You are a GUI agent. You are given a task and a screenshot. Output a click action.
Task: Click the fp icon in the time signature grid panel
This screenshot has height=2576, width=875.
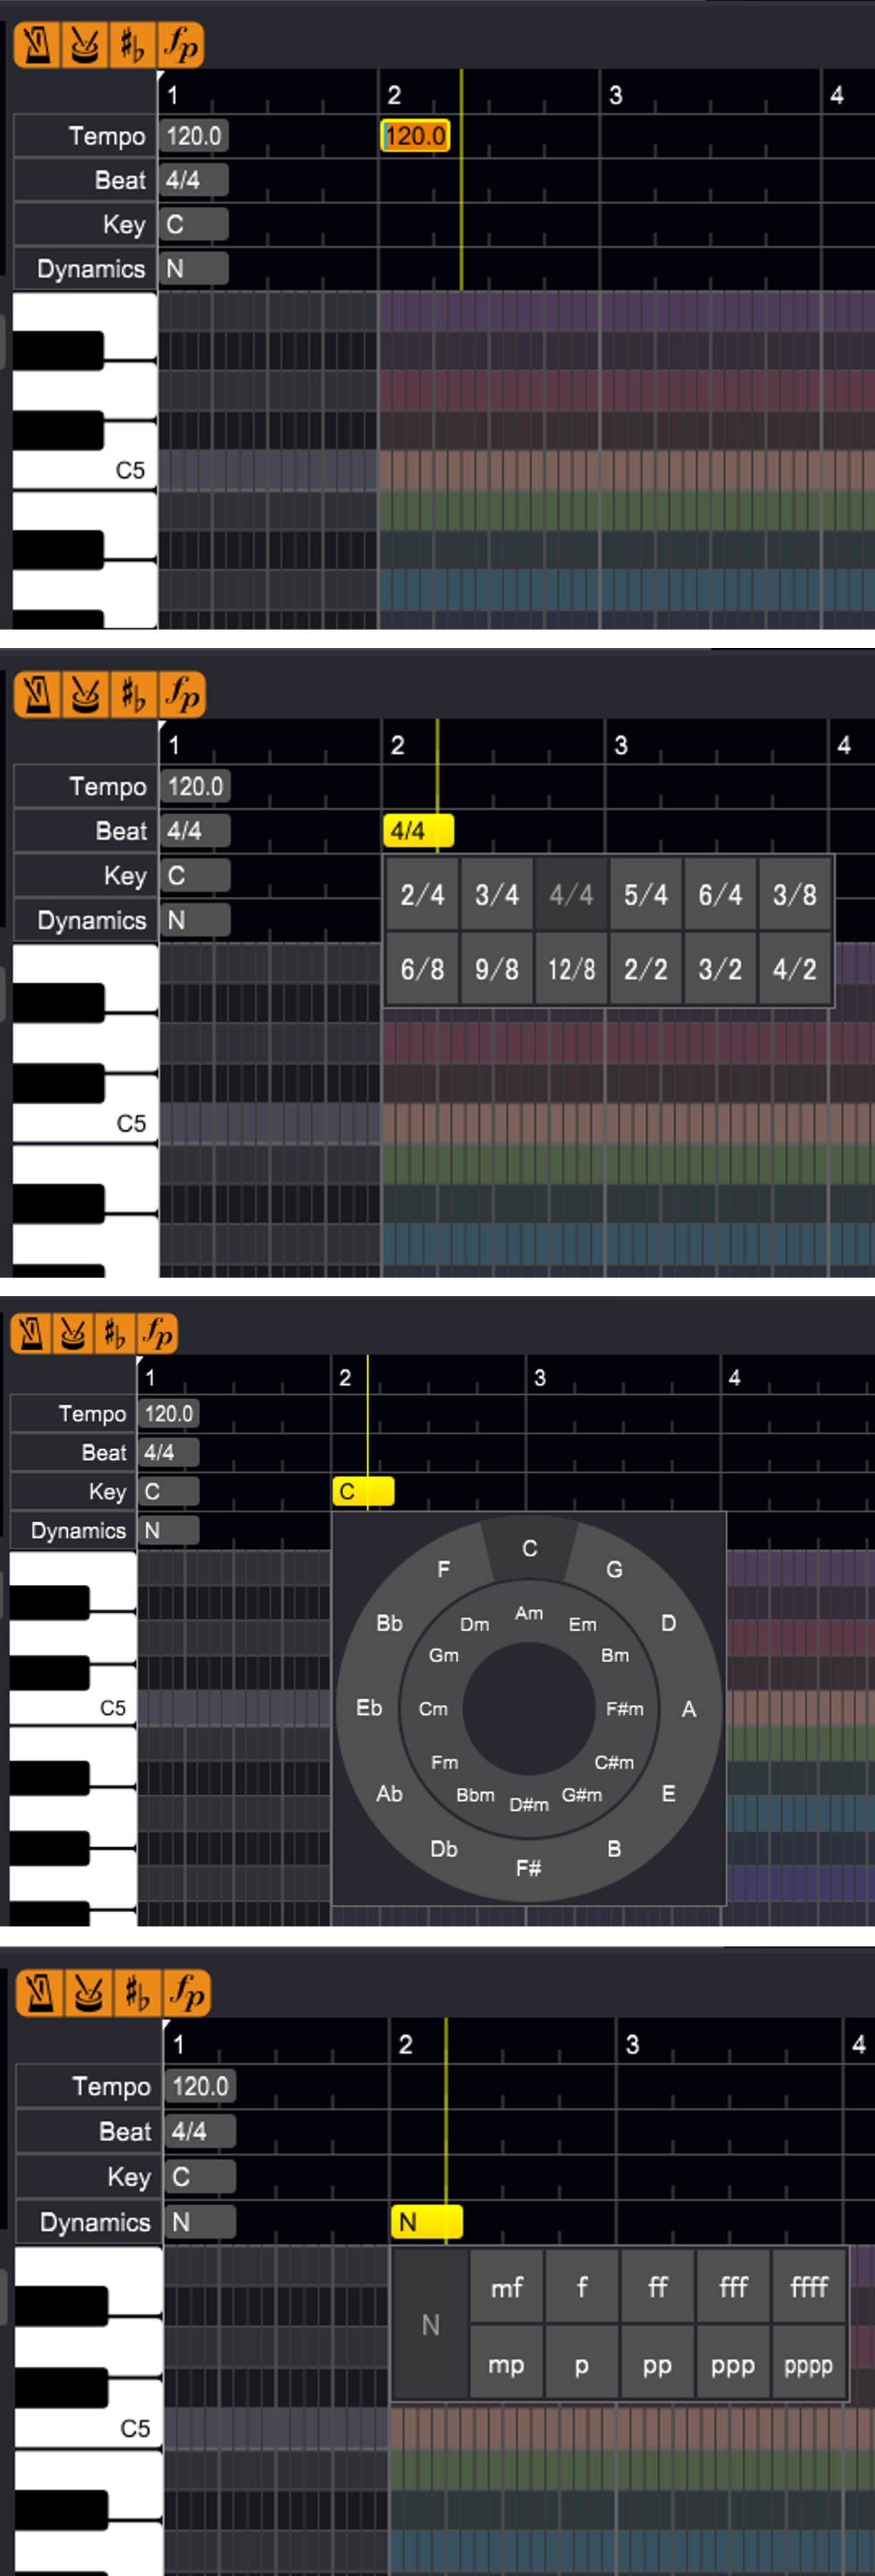click(182, 695)
